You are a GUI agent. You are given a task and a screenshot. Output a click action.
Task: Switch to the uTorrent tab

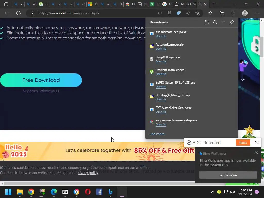pos(43,4)
